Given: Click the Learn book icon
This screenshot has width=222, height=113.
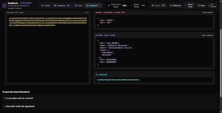Looking at the screenshot, I should tap(76, 6).
